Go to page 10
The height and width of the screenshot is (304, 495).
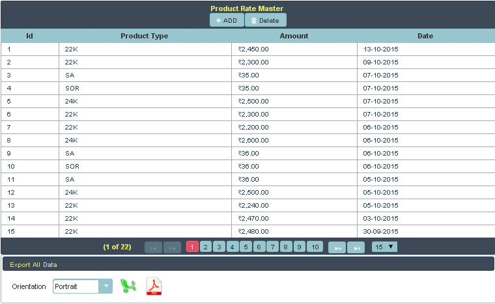click(315, 247)
